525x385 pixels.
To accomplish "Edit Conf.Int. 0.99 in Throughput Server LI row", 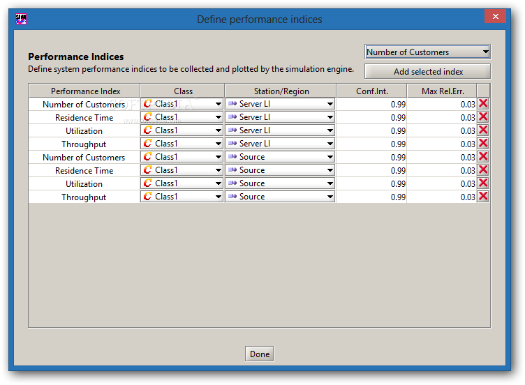I will pos(371,144).
